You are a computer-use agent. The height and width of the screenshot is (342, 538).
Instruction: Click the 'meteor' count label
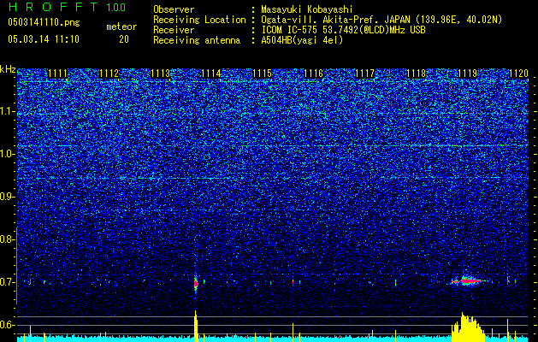pos(121,27)
